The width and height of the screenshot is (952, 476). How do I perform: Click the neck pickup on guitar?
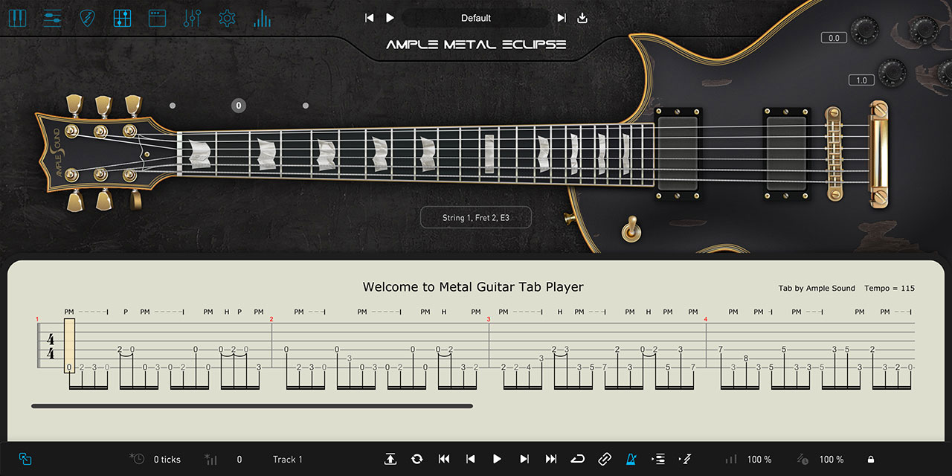pos(678,152)
